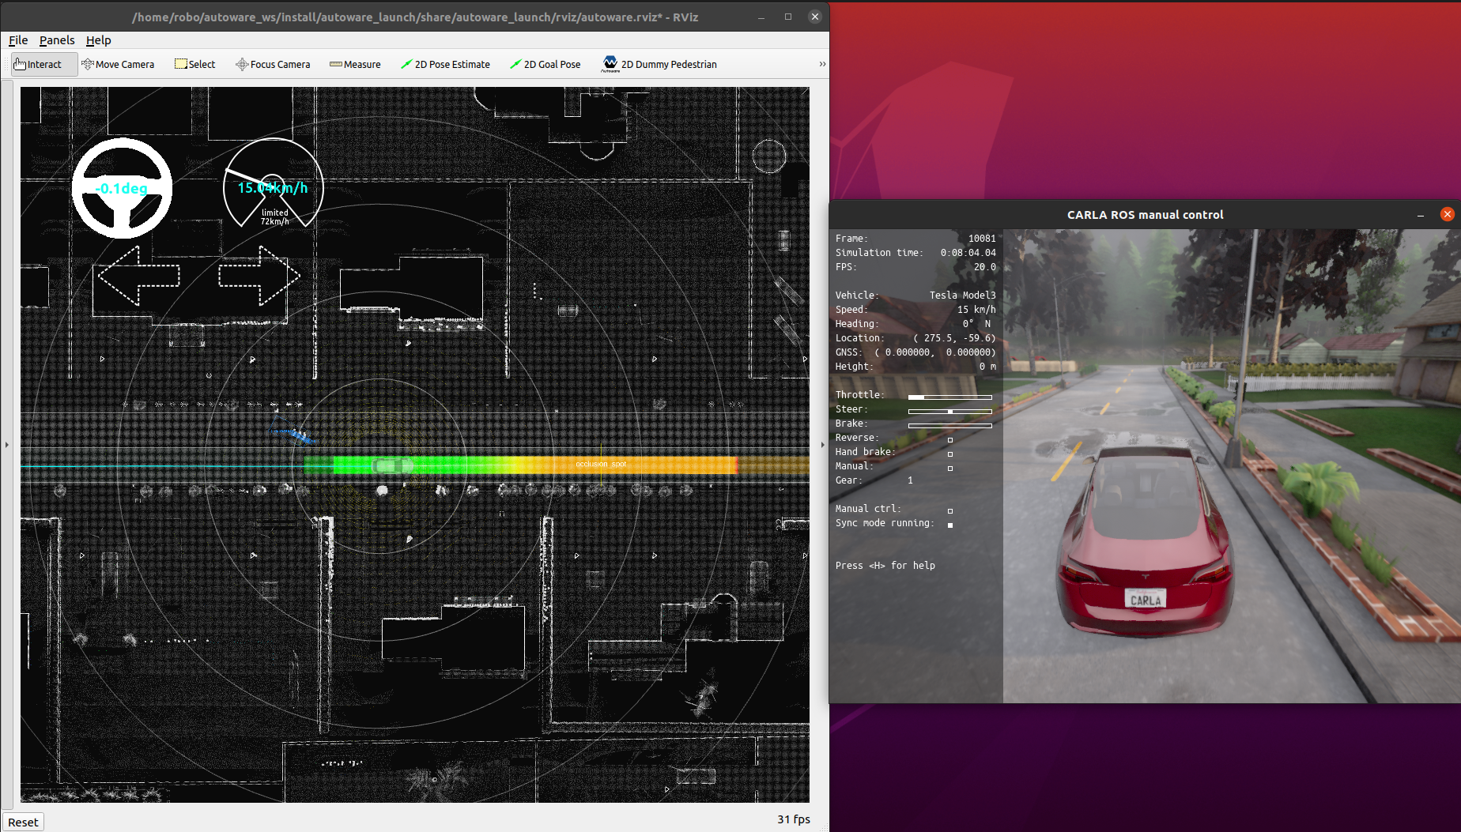Click the Brake bar in CARLA manual control
Screen dimensions: 1461x832
point(950,425)
